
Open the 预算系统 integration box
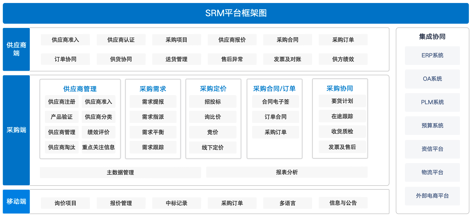(x=432, y=126)
